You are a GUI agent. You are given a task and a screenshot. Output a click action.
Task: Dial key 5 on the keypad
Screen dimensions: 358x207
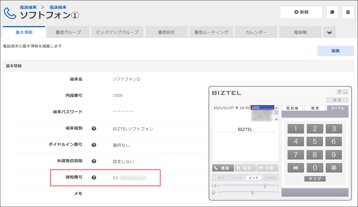click(x=315, y=142)
